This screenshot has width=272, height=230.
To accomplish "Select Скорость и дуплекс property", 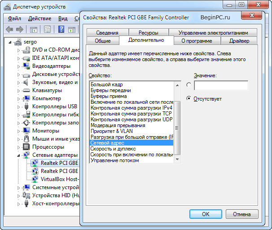I will coord(132,149).
